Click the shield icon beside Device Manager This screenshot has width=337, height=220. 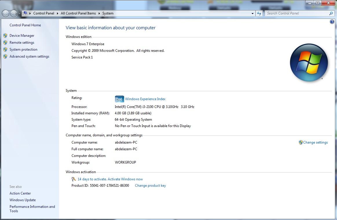(6, 36)
